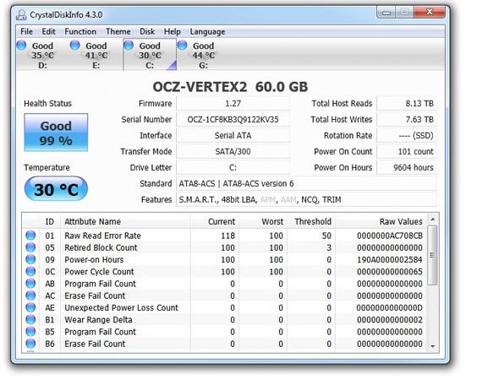477x379 pixels.
Task: Click the Raw Values column header
Action: pos(381,221)
